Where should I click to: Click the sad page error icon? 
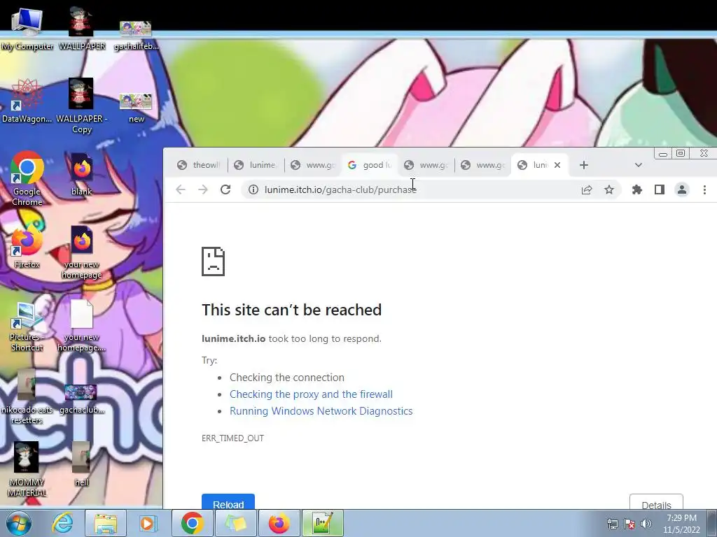tap(213, 262)
